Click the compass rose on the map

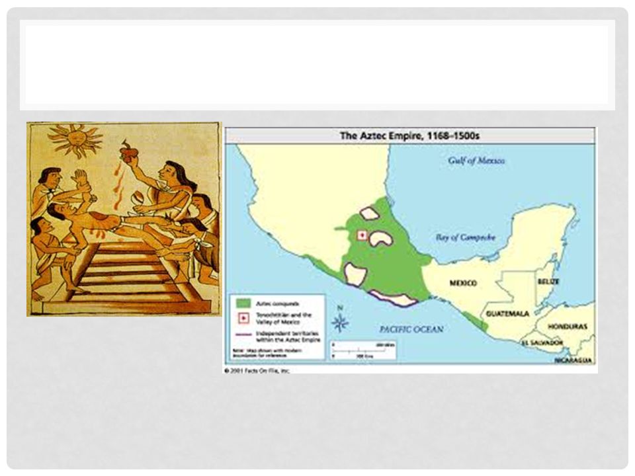click(340, 321)
